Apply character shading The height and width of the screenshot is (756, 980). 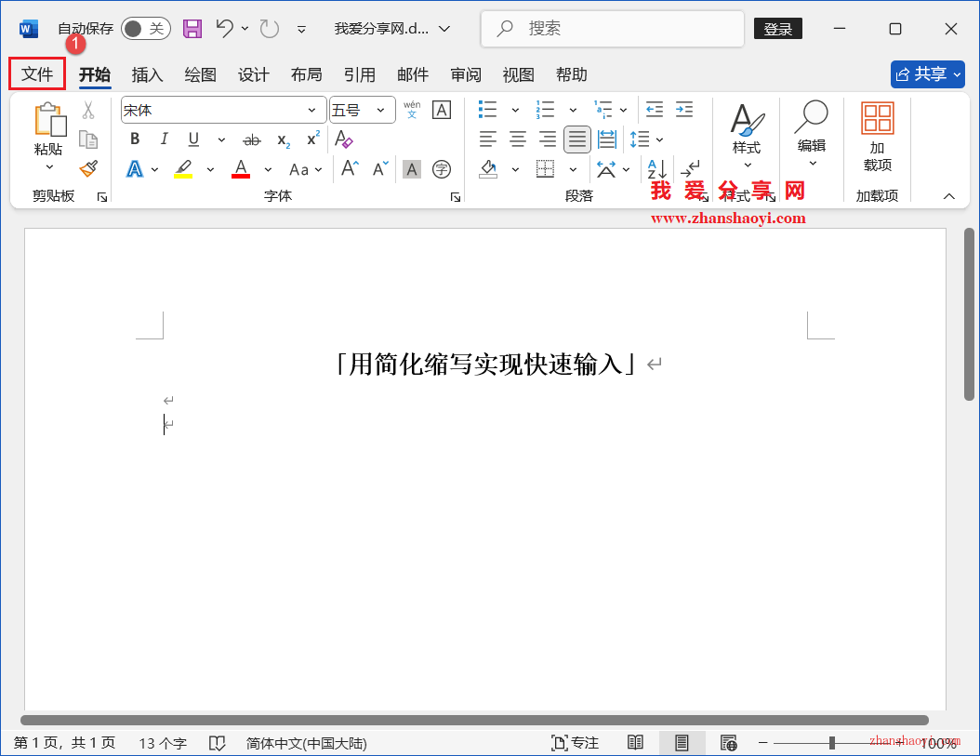411,169
